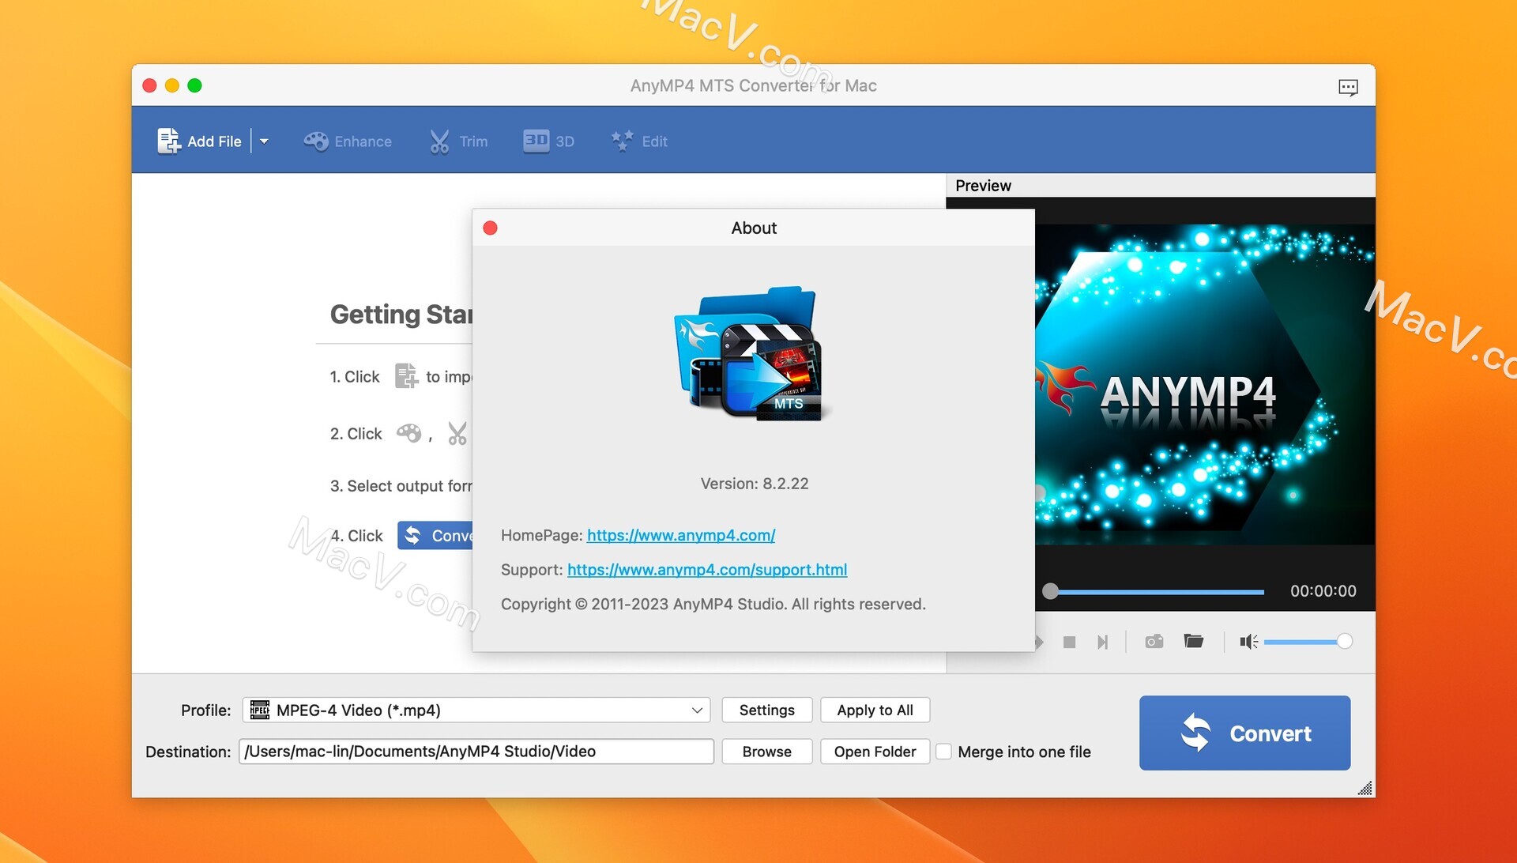Skip to next frame in preview

[1102, 642]
